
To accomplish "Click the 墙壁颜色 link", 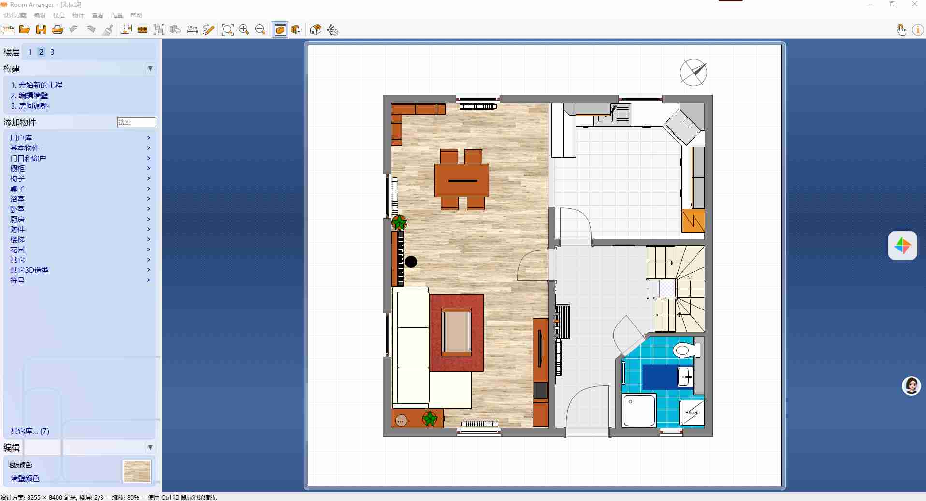I will click(x=25, y=478).
